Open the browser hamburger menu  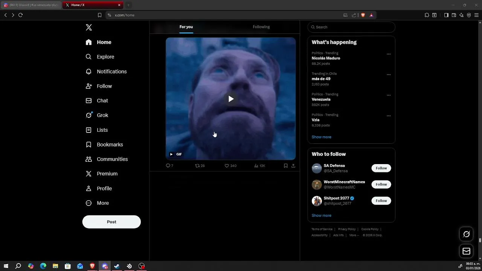click(476, 15)
